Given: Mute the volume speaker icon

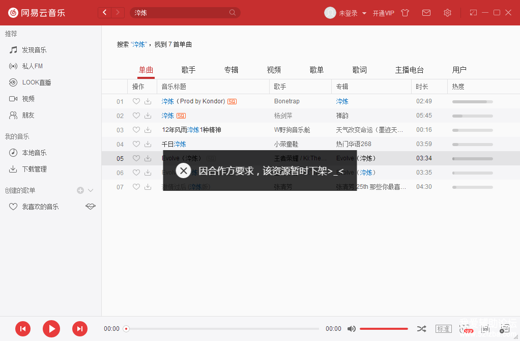Looking at the screenshot, I should [x=351, y=329].
